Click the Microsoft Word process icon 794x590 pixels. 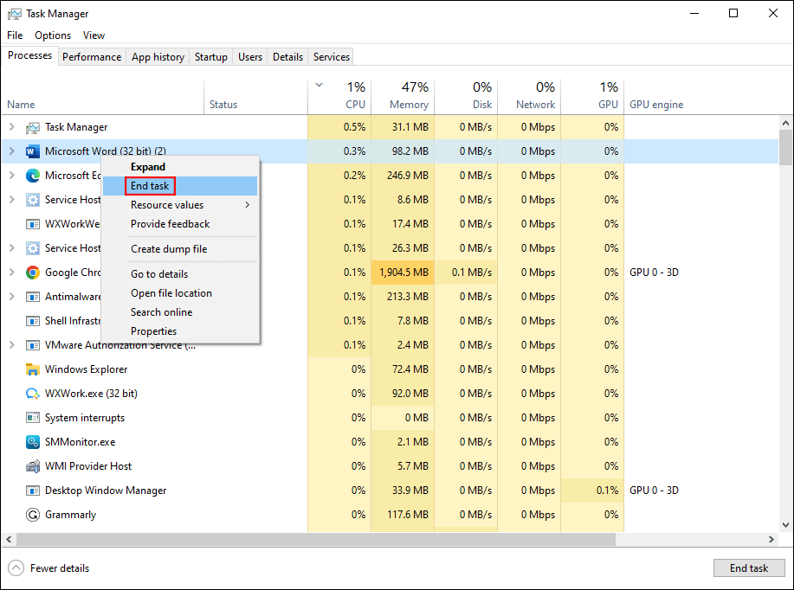(33, 151)
